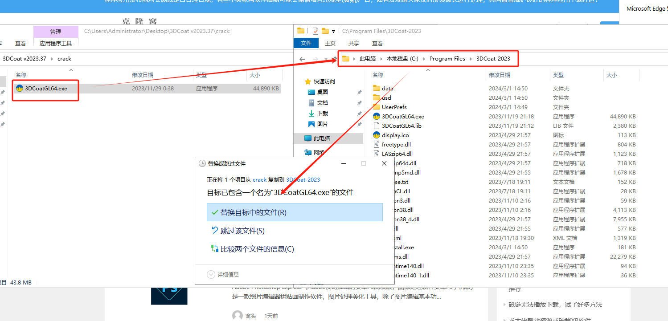Close the Replace or Skip Files dialog
The height and width of the screenshot is (321, 668).
coord(384,164)
